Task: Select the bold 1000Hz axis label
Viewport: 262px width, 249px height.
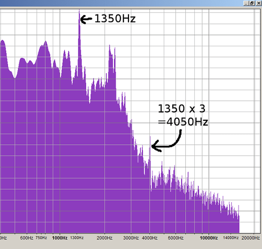Action: pos(60,238)
